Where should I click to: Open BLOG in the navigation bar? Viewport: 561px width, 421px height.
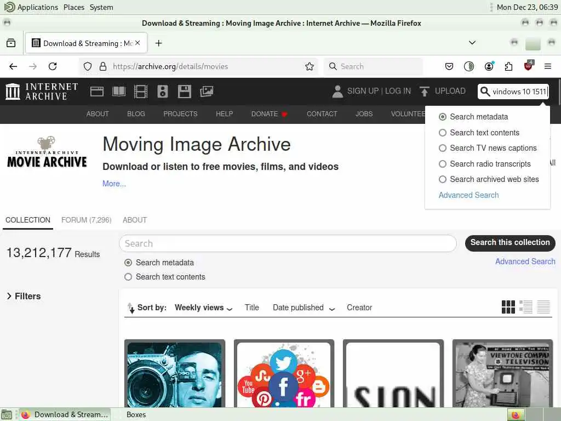tap(136, 114)
